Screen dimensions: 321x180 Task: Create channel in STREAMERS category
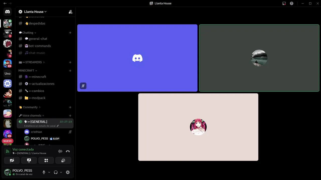[x=70, y=62]
